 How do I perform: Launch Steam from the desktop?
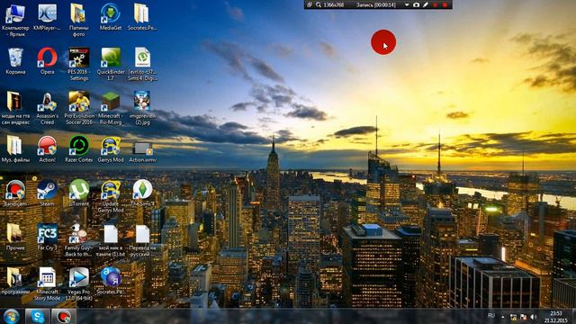[x=48, y=190]
